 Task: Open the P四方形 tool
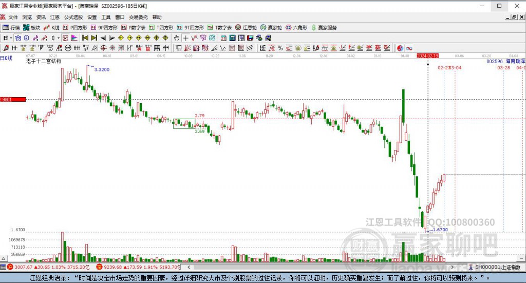point(75,28)
